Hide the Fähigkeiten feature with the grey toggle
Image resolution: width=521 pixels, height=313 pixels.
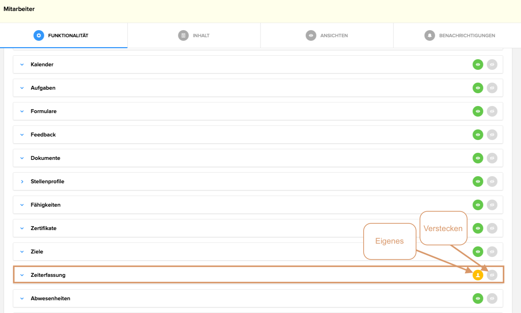(x=492, y=205)
